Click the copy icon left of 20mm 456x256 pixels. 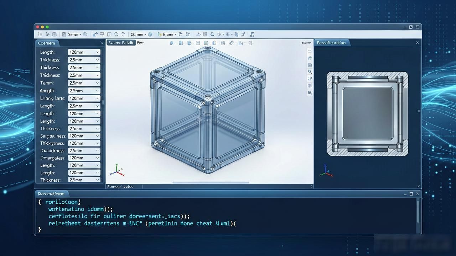(123, 34)
